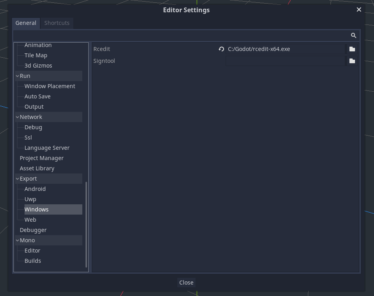Revert Rcedit path using reset icon
The width and height of the screenshot is (374, 296).
(x=221, y=49)
